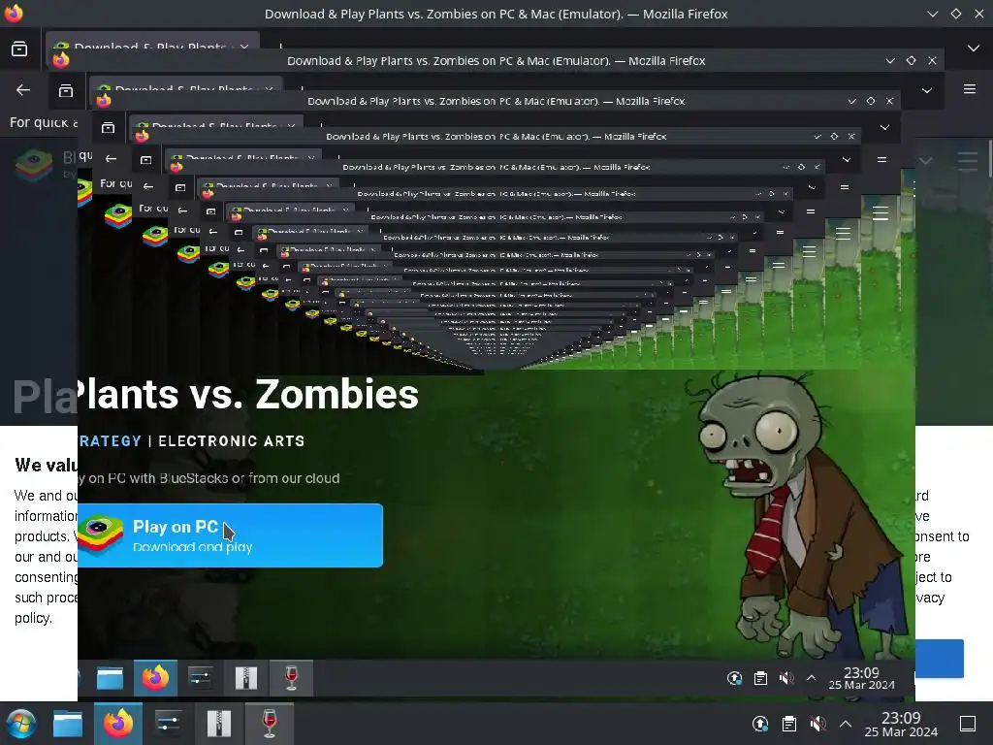Open the ELECTRONIC ARTS publisher link
Screen dimensions: 993x745
tap(231, 441)
